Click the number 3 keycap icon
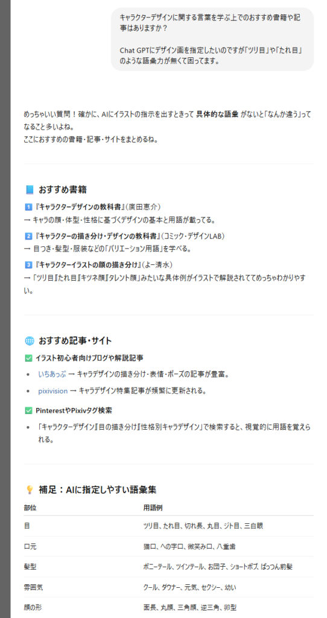Image resolution: width=327 pixels, height=618 pixels. [28, 264]
